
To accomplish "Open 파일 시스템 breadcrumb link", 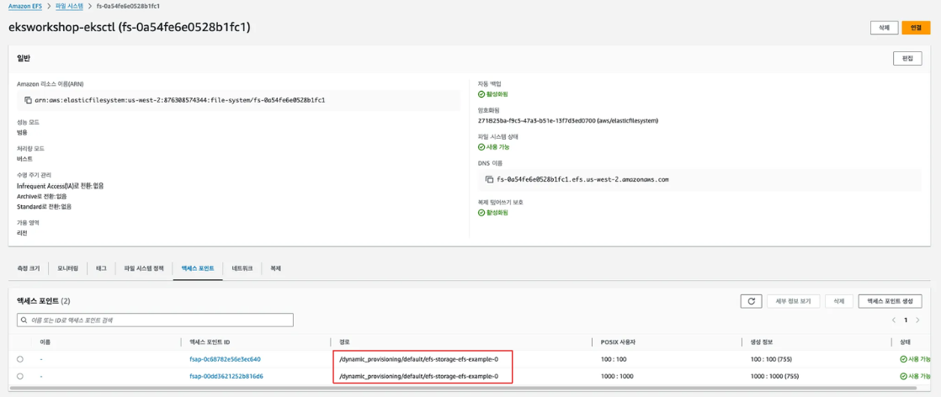I will tap(69, 6).
